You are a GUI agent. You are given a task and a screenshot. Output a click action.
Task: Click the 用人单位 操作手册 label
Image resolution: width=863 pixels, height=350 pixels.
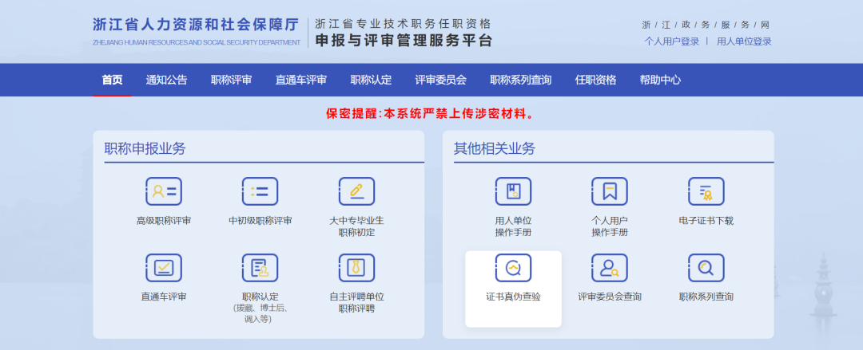pos(513,226)
